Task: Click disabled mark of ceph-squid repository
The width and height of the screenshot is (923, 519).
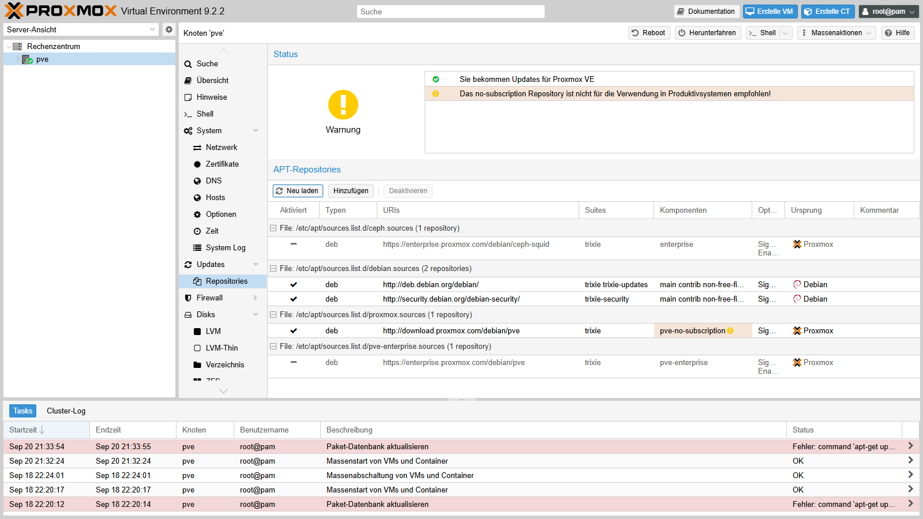Action: (x=294, y=244)
